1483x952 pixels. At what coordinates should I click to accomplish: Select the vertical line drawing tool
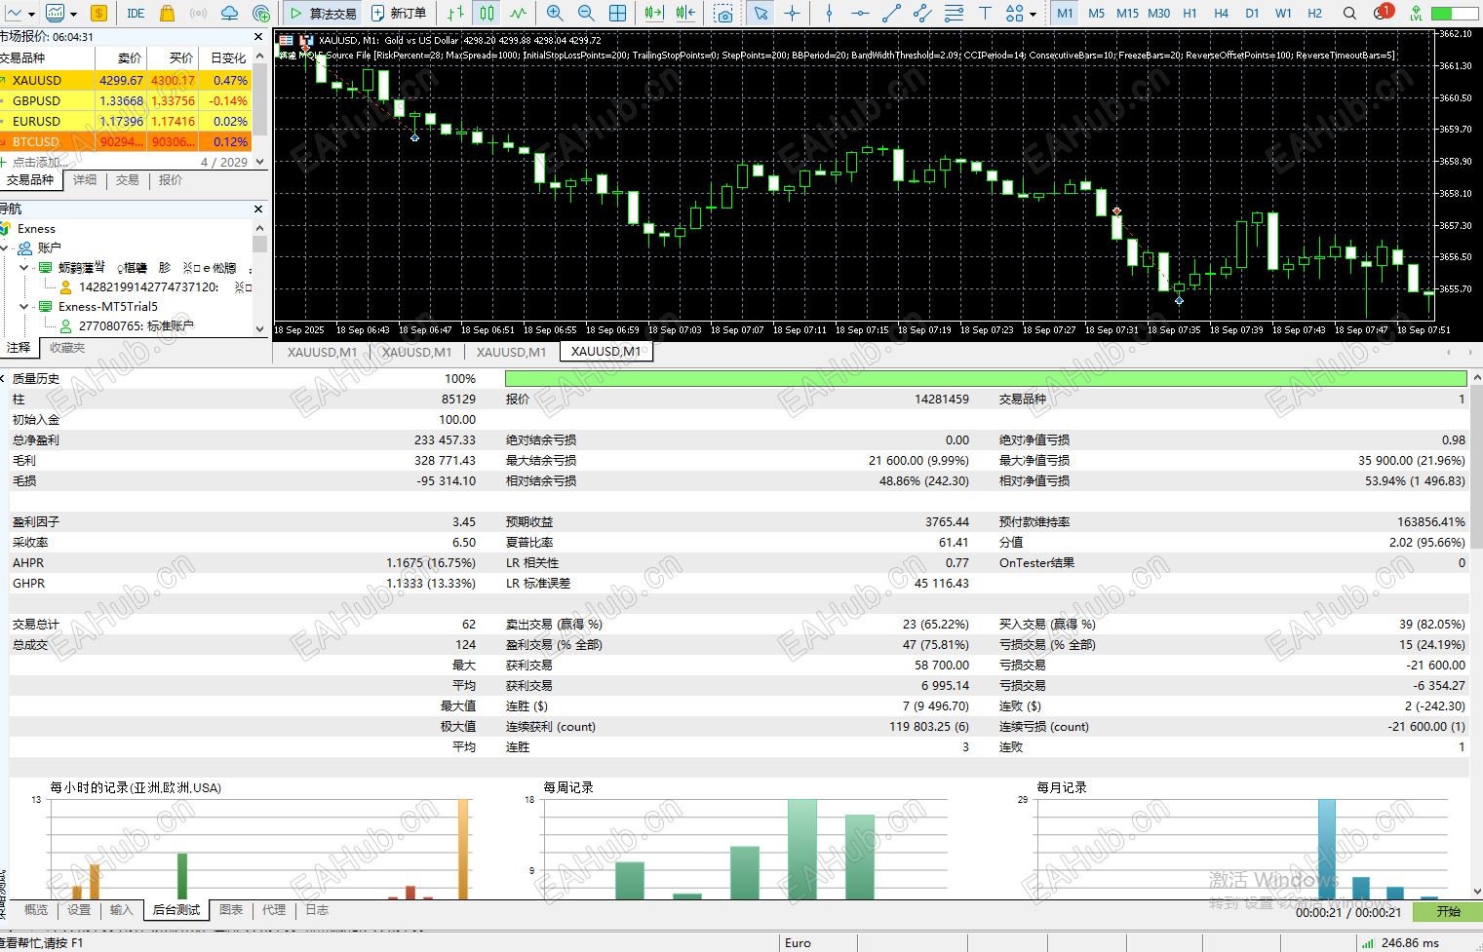point(829,14)
